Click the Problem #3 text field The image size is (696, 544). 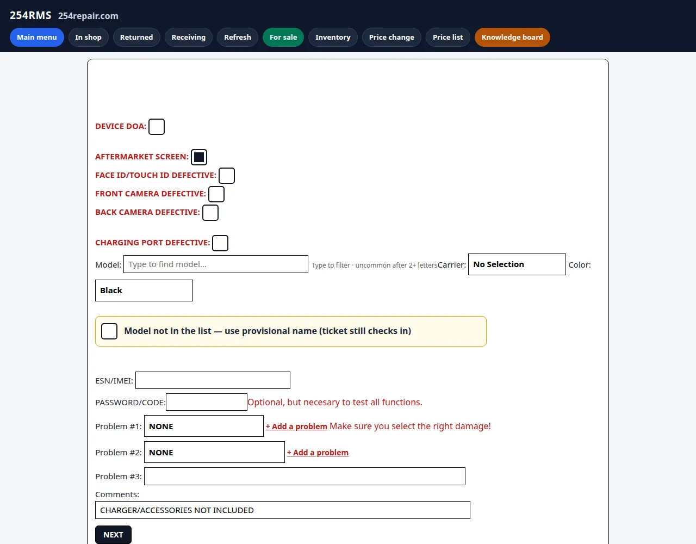304,476
